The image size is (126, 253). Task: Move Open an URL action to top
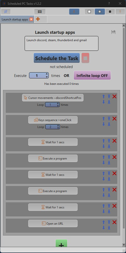click(x=109, y=222)
